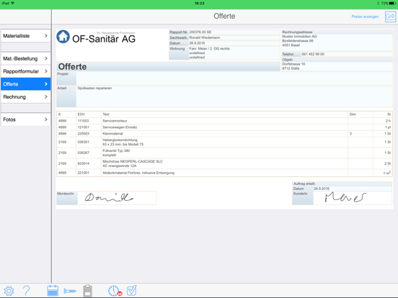Image resolution: width=398 pixels, height=298 pixels.
Task: Open the Rechnung menu item
Action: (x=26, y=96)
